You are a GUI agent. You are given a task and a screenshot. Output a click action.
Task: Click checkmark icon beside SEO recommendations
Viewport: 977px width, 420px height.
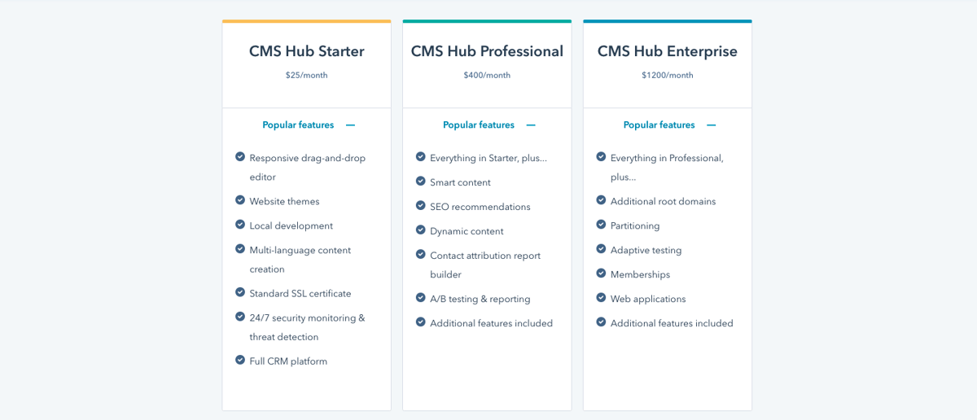pos(421,206)
